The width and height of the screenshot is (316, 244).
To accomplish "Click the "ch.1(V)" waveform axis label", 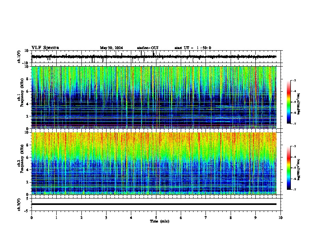I will 19,57.
